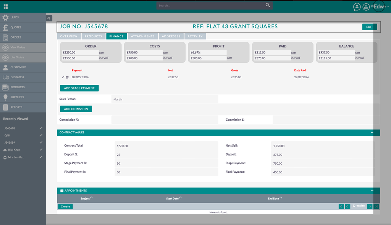Click inside the Search field
Viewport: 391px width, 225px height.
click(210, 5)
